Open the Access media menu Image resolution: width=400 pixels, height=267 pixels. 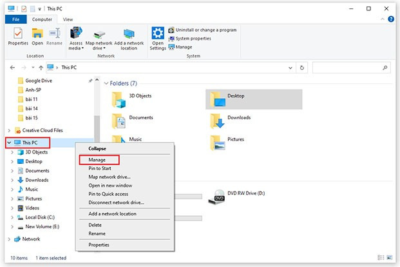(x=76, y=38)
